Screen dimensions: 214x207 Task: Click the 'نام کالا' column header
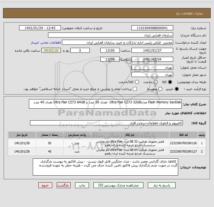(x=130, y=135)
